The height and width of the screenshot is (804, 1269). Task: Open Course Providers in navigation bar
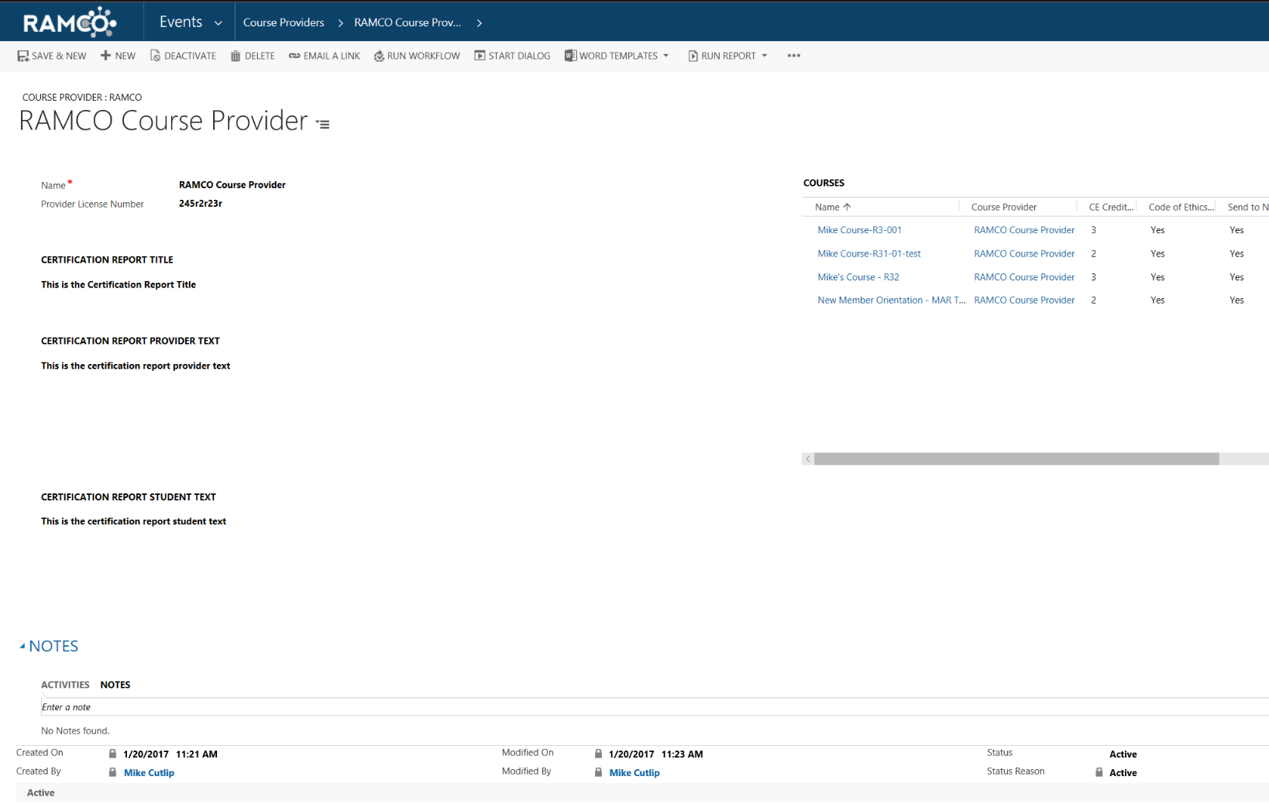click(284, 22)
